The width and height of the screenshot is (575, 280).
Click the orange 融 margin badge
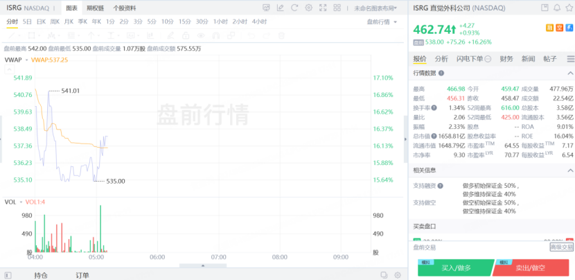pyautogui.click(x=549, y=28)
